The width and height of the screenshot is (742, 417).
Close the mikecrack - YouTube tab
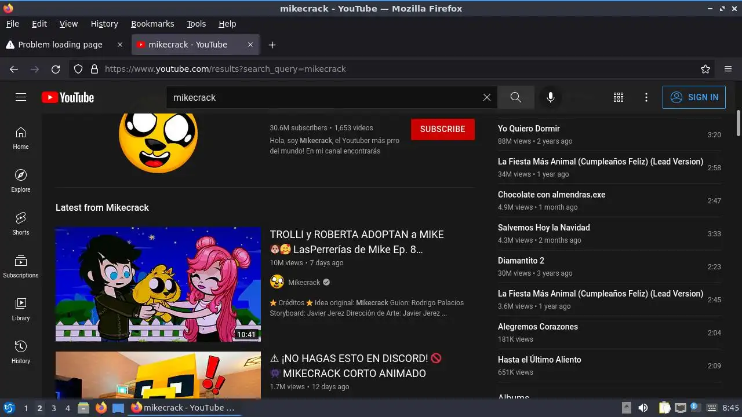coord(250,45)
